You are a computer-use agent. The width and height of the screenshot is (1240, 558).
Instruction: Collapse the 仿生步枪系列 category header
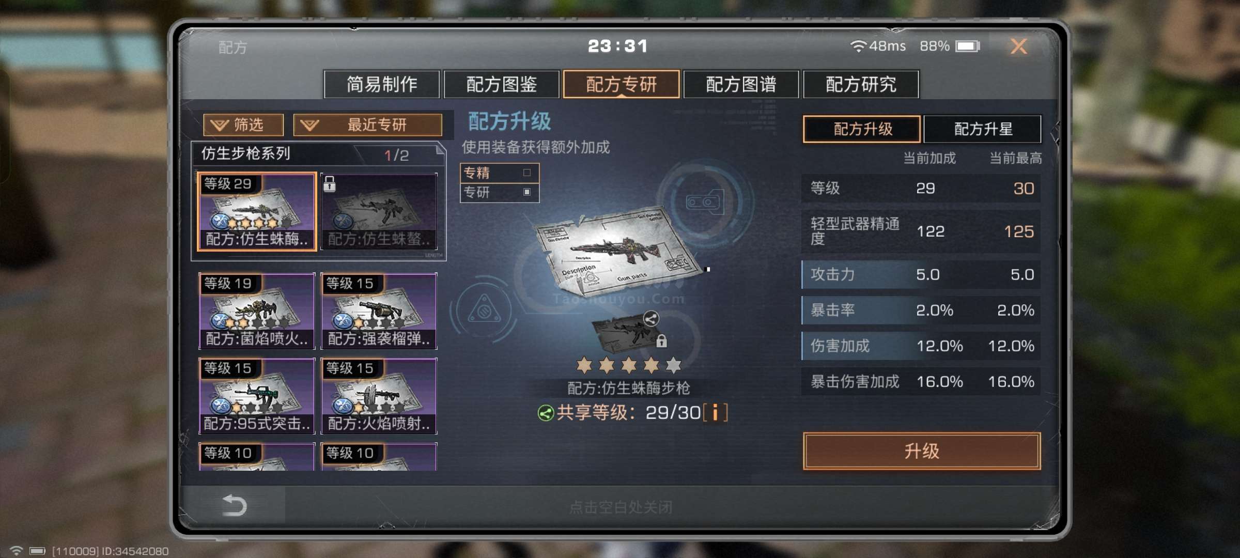(318, 154)
